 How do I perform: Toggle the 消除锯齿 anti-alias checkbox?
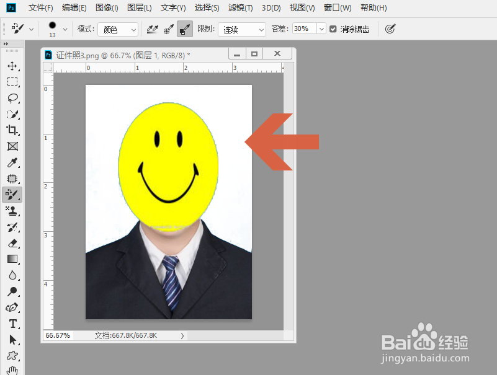(x=333, y=29)
